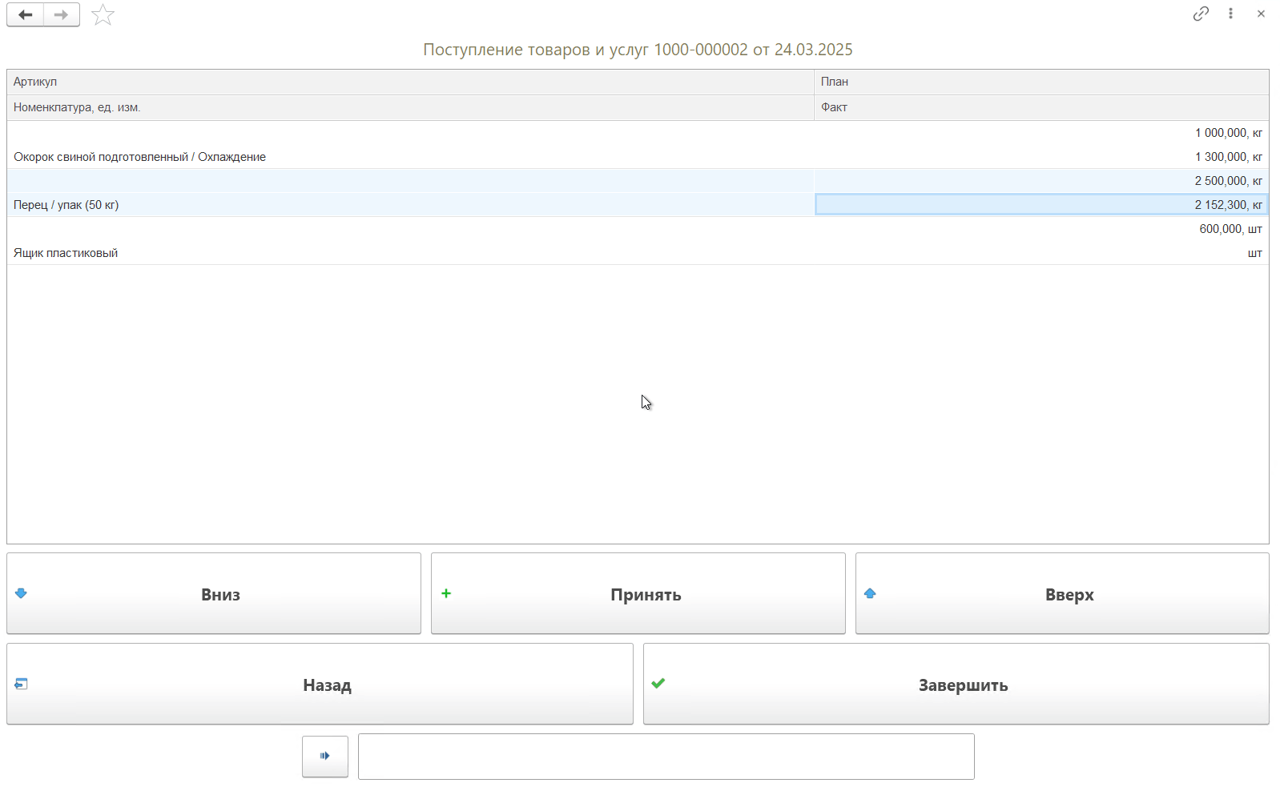
Task: Select the Окорок свиной подготовленный row
Action: click(x=139, y=157)
